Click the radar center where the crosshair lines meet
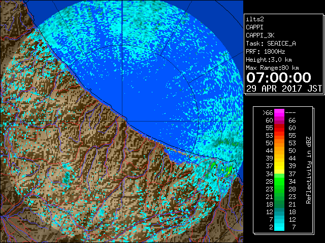The height and width of the screenshot is (243, 325). pos(122,121)
